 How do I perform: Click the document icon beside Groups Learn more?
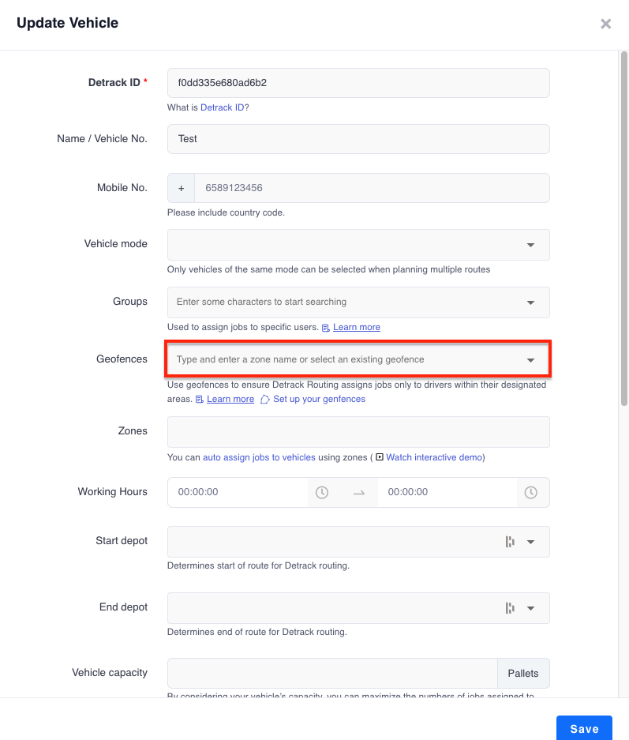coord(326,328)
